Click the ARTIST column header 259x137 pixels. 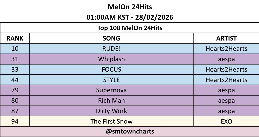tap(226, 38)
